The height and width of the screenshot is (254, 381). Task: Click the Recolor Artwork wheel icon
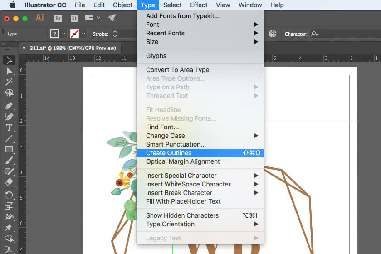273,34
